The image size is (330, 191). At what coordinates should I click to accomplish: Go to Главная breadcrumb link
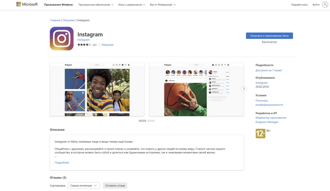[55, 20]
